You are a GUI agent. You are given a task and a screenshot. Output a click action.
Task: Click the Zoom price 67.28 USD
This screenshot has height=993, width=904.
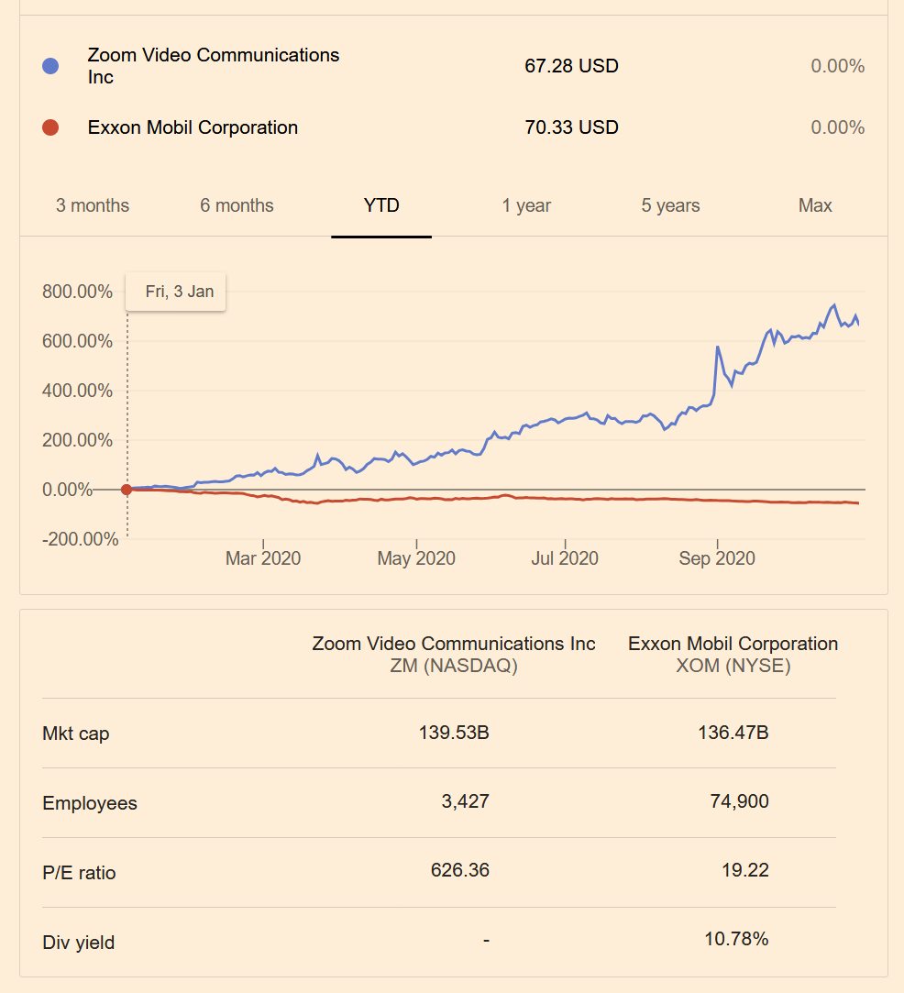coord(571,66)
